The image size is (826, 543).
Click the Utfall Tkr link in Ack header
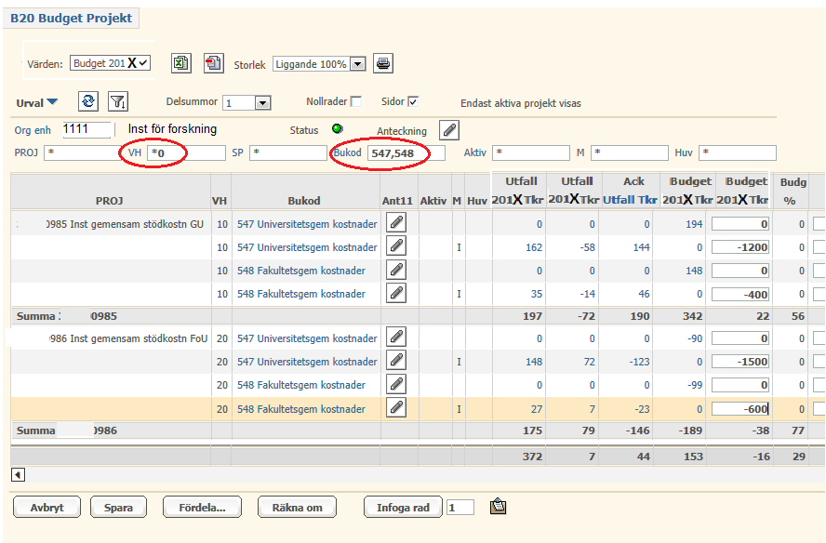pos(630,200)
